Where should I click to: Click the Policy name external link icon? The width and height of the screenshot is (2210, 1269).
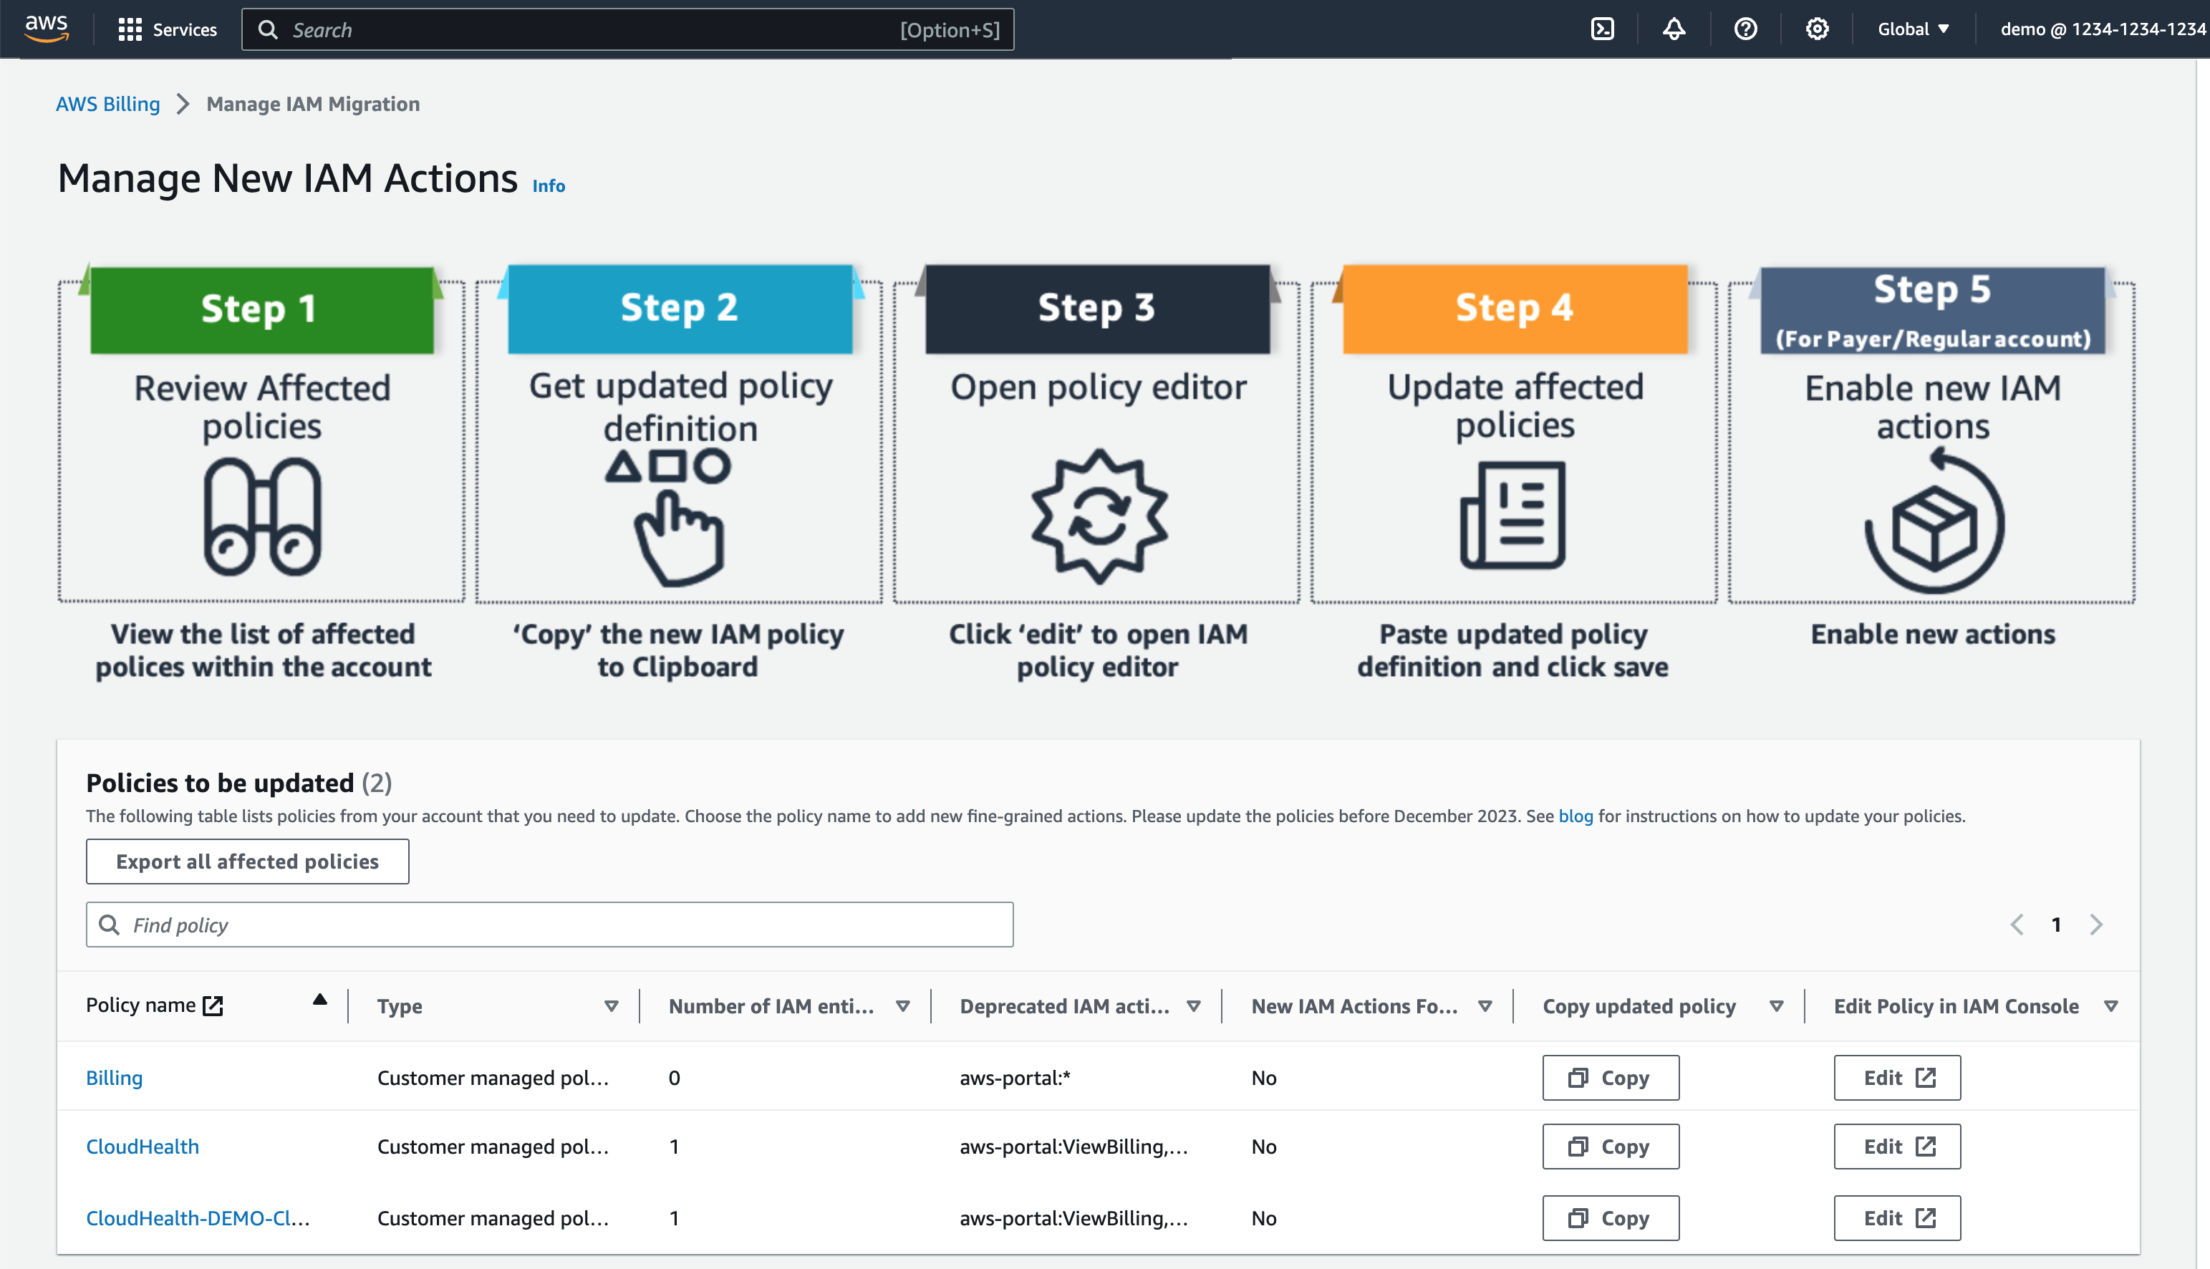(213, 1005)
